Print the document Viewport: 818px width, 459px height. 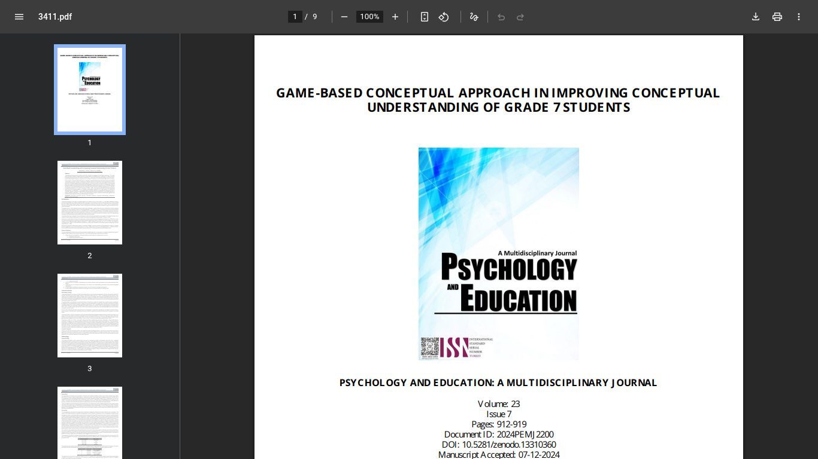tap(777, 17)
